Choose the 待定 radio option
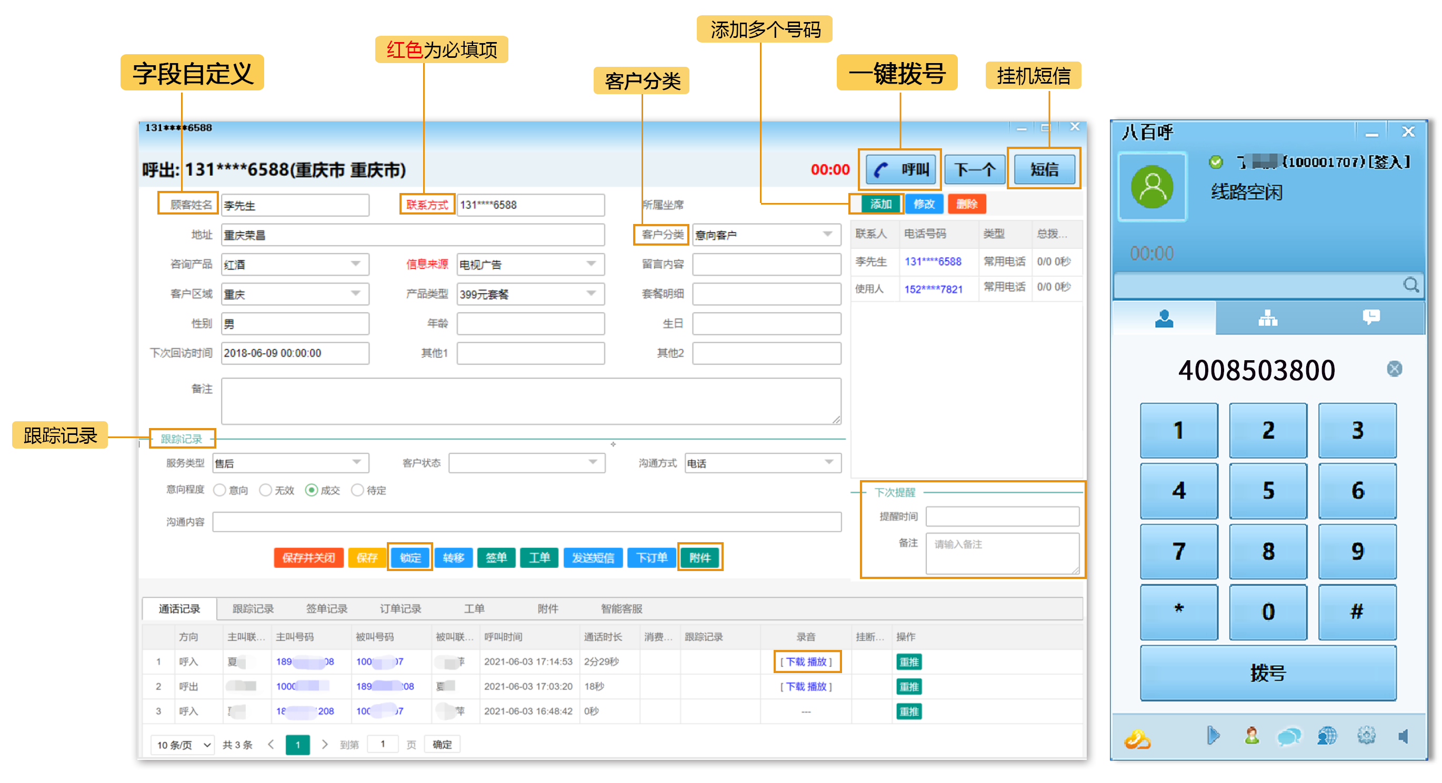The image size is (1442, 783). (x=357, y=491)
